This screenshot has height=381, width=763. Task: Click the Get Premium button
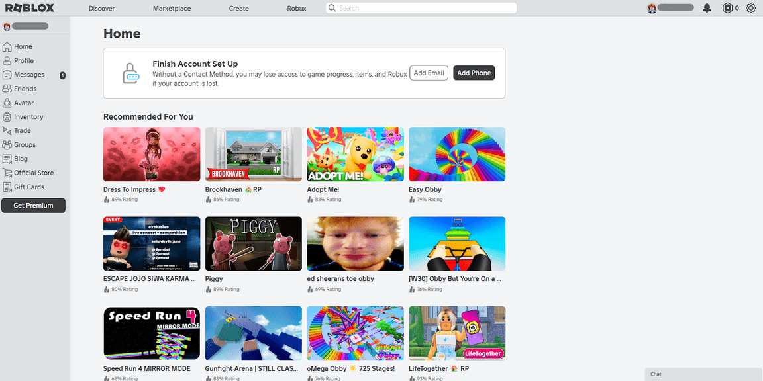coord(33,206)
